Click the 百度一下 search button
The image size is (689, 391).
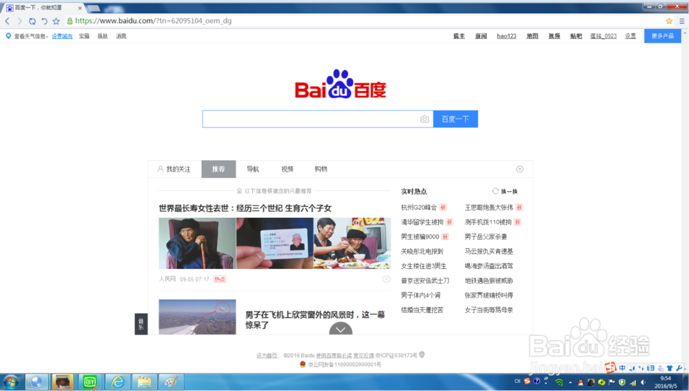click(455, 119)
